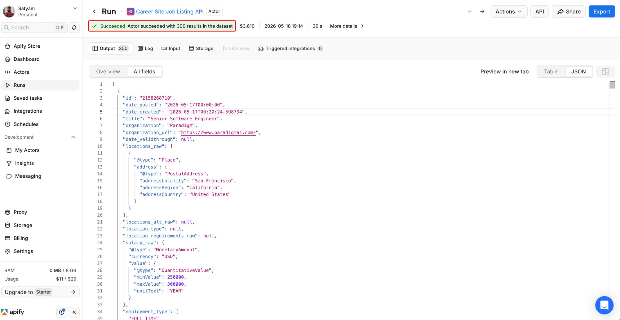Open the help question-mark icon

click(x=62, y=312)
